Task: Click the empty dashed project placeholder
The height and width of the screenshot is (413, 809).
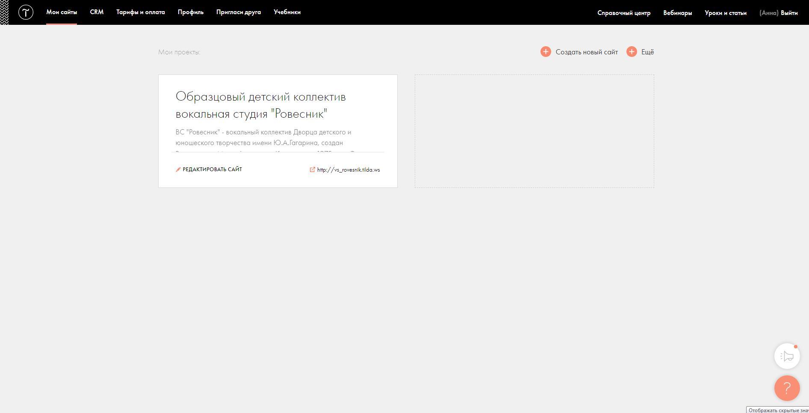Action: (534, 131)
